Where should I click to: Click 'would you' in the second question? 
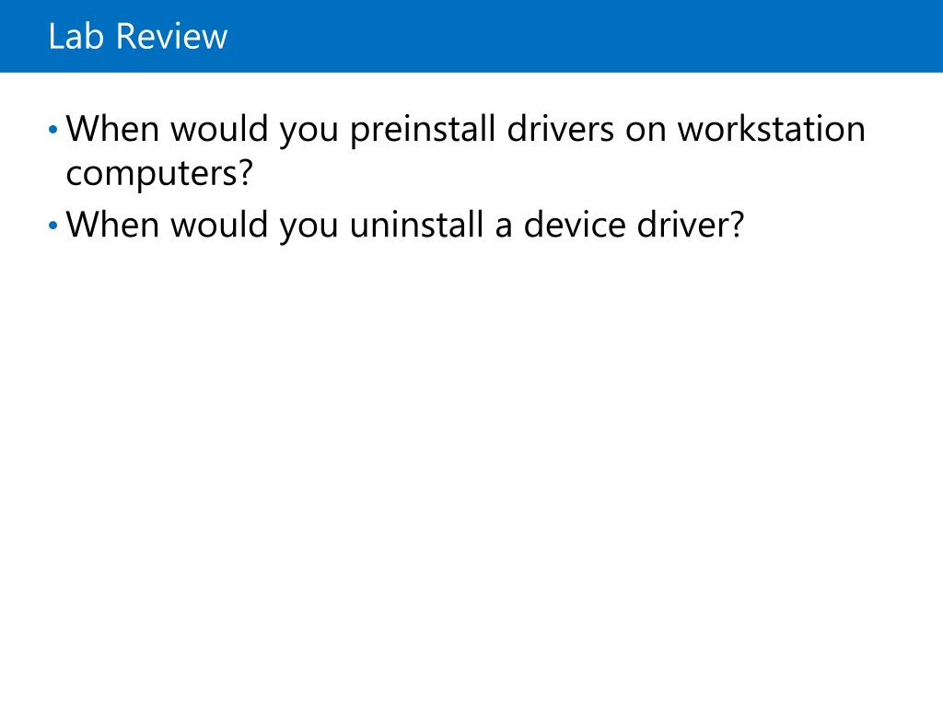tap(254, 225)
